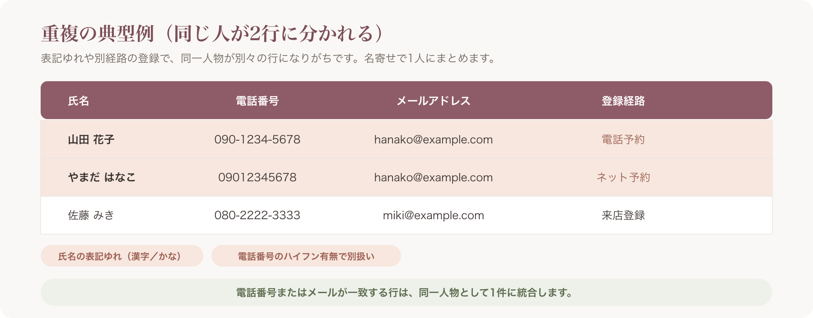This screenshot has height=318, width=813.
Task: Select the name 山田 花子
Action: click(91, 140)
